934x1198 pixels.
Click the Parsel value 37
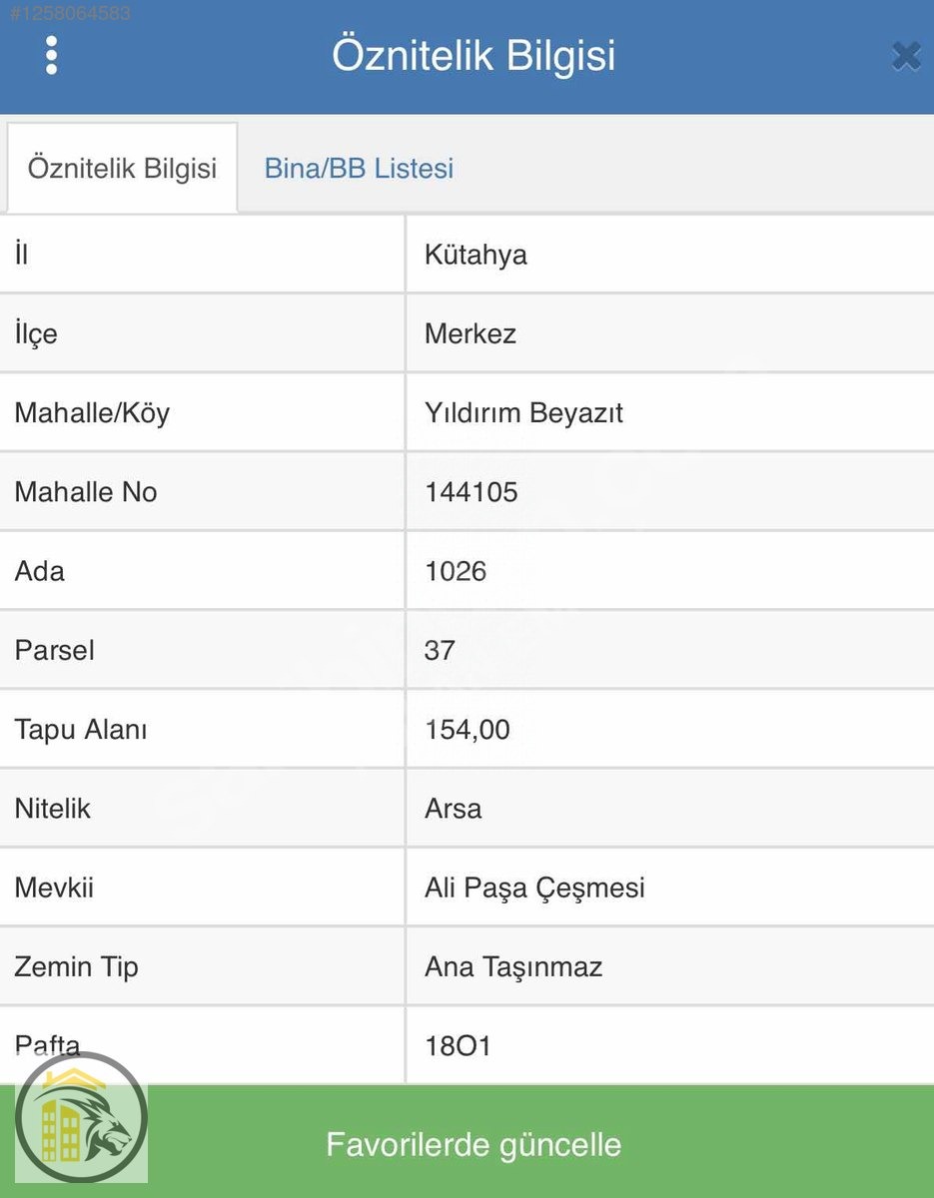(x=440, y=651)
